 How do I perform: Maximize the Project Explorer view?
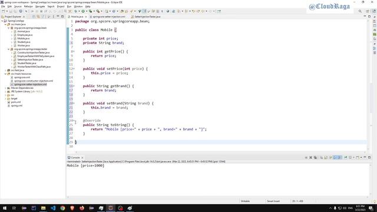tap(62, 16)
